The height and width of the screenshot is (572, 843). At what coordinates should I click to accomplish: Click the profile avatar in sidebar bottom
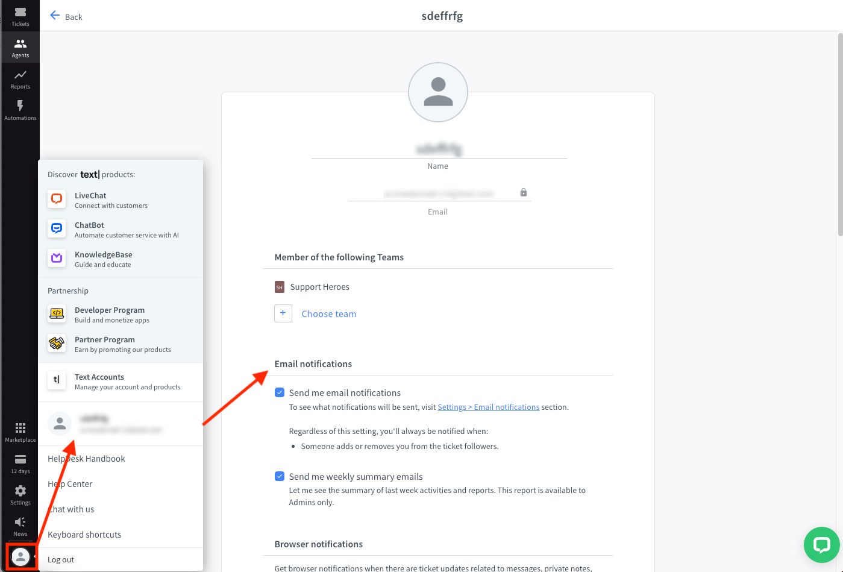pos(20,556)
